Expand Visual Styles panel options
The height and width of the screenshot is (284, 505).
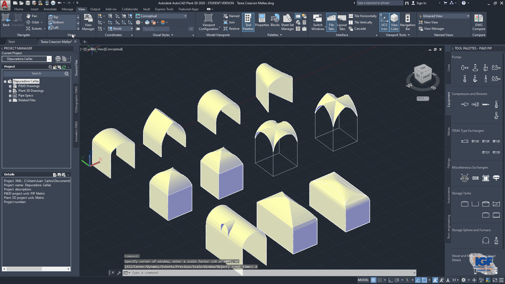pos(163,35)
